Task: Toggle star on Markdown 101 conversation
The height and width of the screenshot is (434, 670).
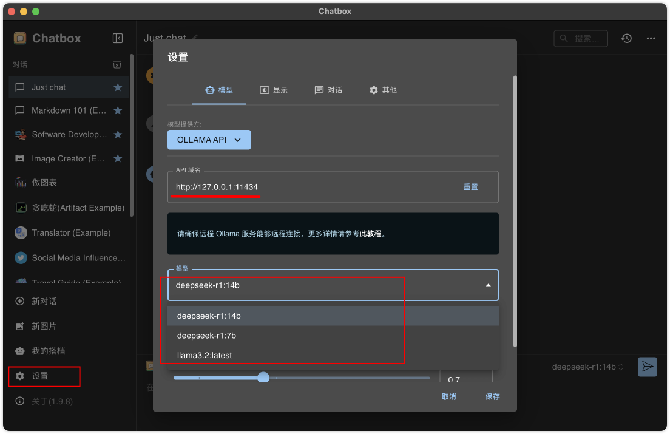Action: click(x=118, y=110)
